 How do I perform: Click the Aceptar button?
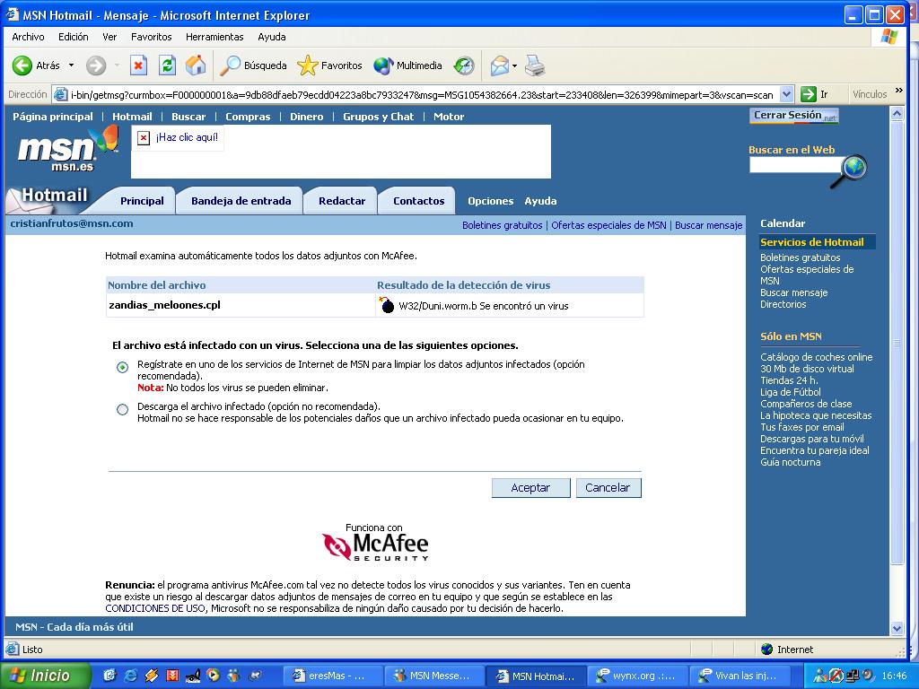(530, 487)
